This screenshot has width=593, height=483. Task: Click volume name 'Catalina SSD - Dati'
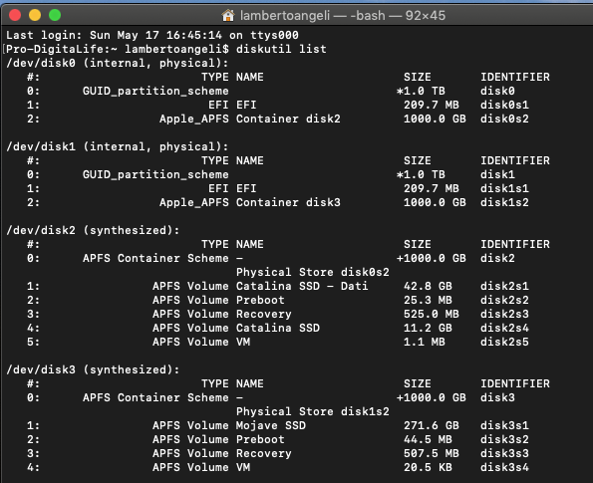coord(302,286)
